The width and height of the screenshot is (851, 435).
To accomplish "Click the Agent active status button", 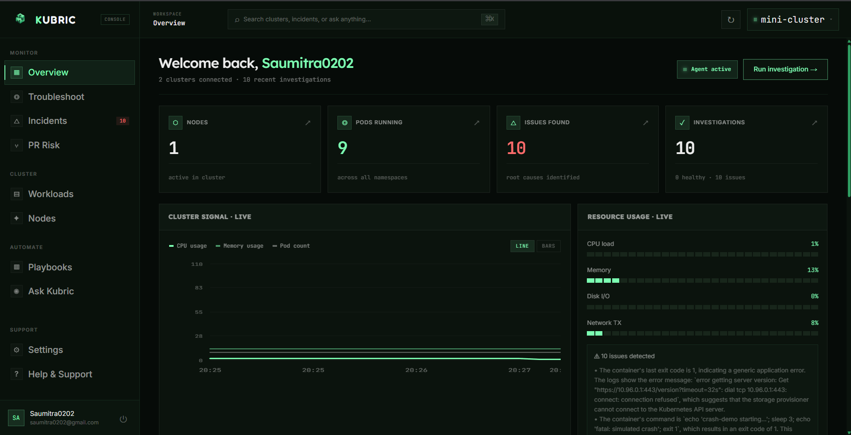I will (707, 69).
